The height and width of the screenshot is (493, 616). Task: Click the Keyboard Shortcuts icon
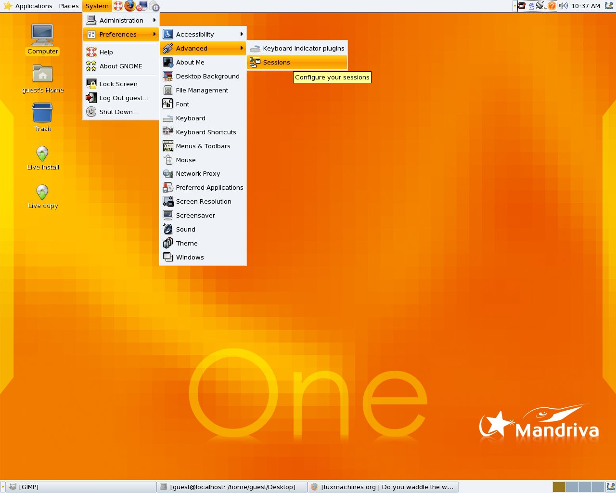tap(167, 132)
